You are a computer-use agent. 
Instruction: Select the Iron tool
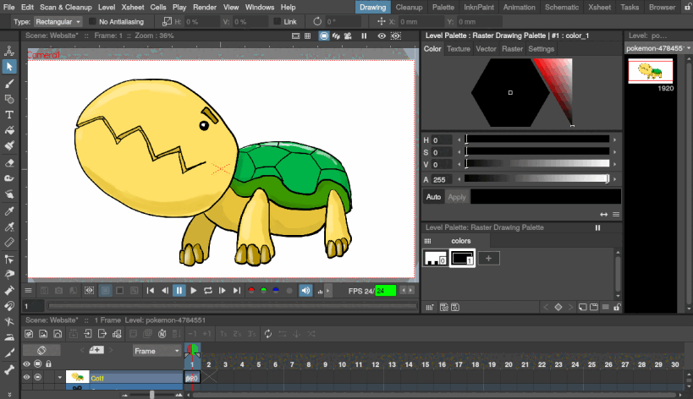point(8,337)
